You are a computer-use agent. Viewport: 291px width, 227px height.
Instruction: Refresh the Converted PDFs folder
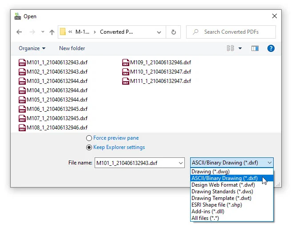tap(173, 32)
